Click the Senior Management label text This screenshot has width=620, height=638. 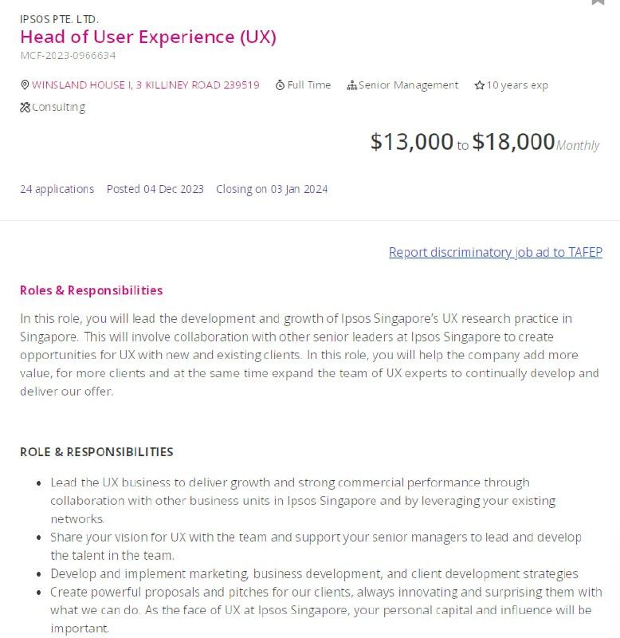[x=408, y=85]
